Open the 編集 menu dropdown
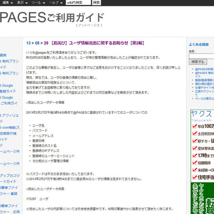 click(8, 3)
